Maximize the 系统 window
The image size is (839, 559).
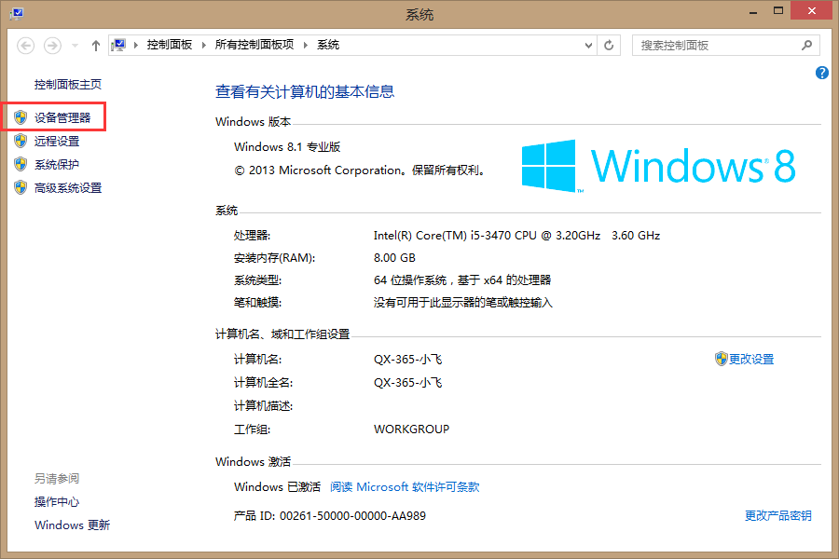(x=778, y=10)
